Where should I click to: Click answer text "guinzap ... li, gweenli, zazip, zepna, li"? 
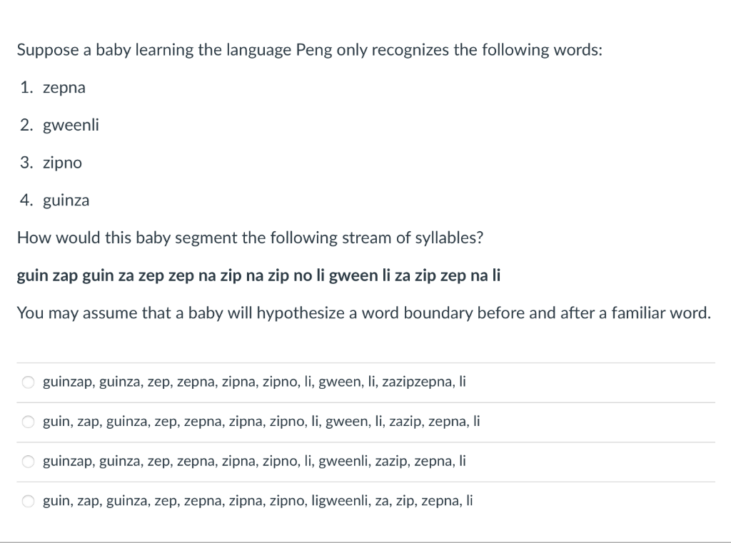tap(254, 461)
